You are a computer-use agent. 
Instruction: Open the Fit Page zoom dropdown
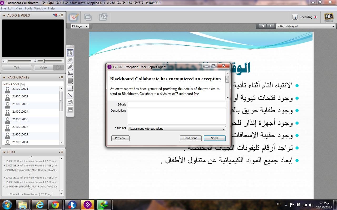tap(80, 26)
